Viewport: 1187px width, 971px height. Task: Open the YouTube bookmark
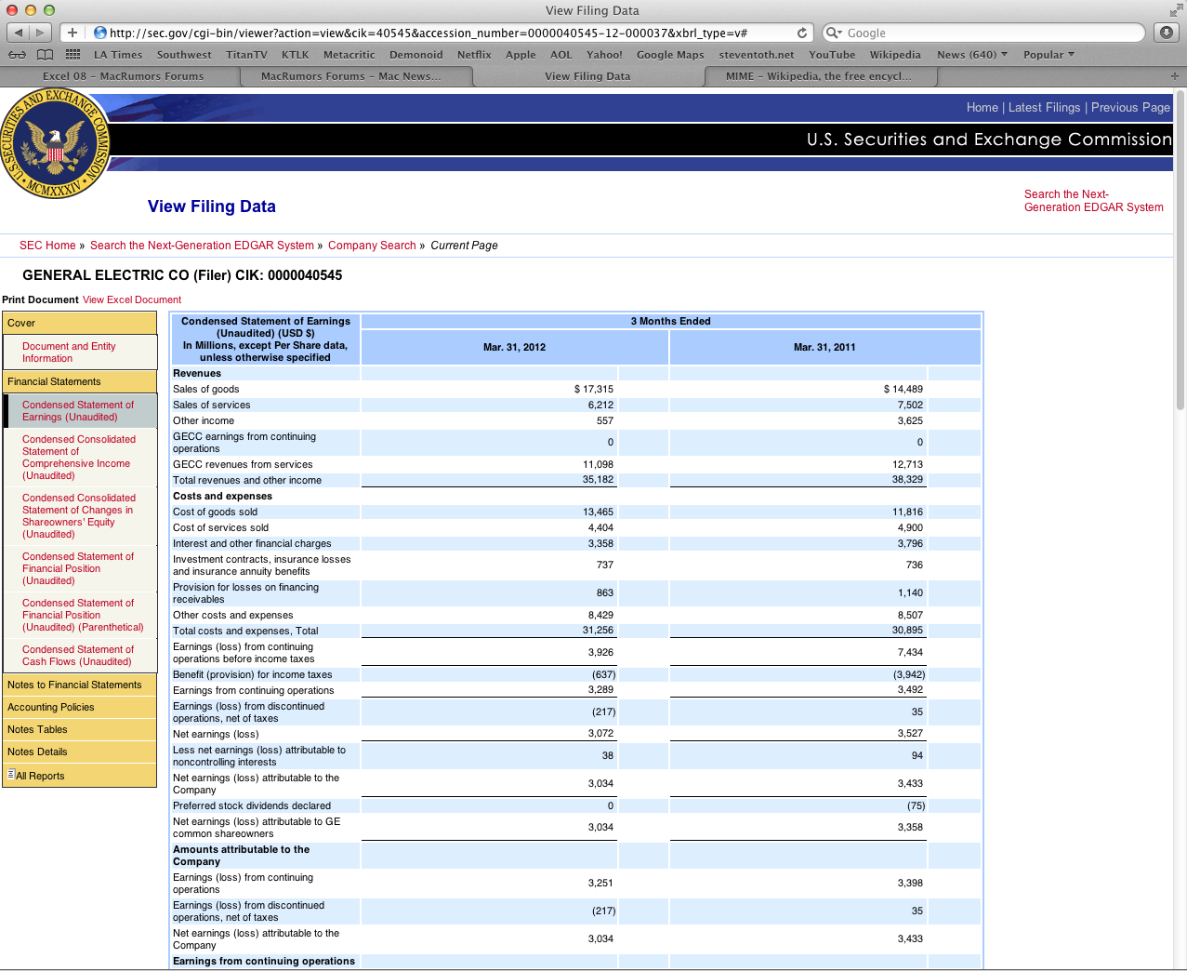832,55
